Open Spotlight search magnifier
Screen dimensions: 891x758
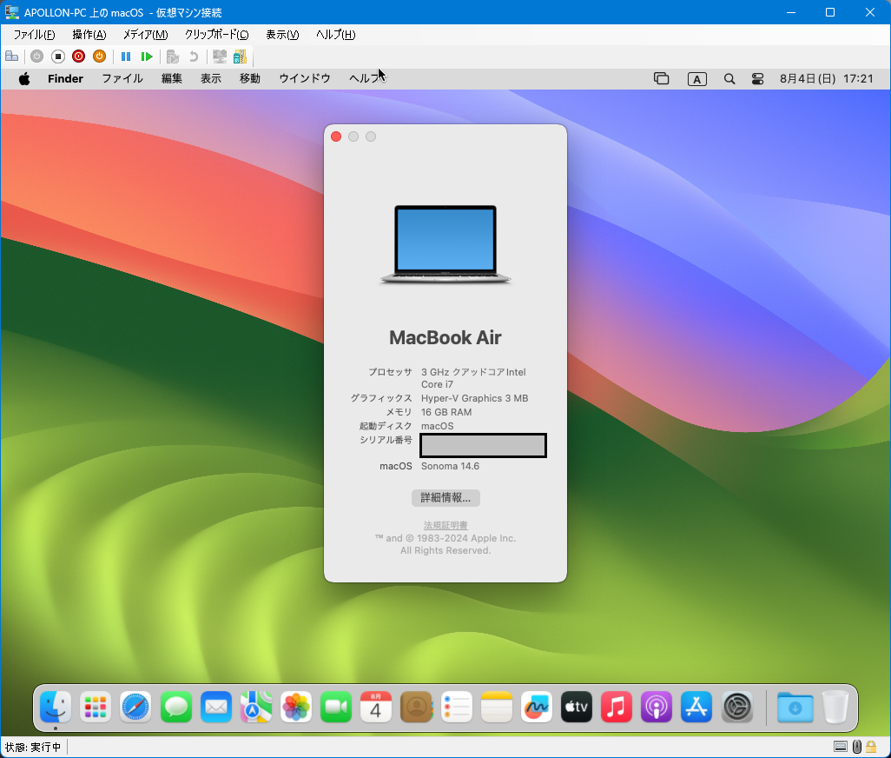729,79
